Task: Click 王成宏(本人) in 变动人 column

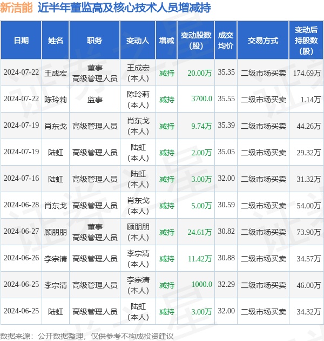Action: coord(138,73)
